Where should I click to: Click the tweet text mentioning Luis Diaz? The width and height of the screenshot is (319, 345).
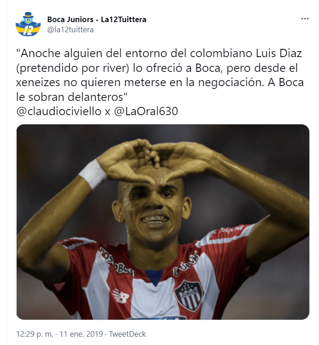pyautogui.click(x=160, y=75)
